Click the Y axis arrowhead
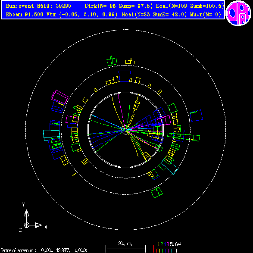The width and height of the screenshot is (253, 253). [x=26, y=213]
